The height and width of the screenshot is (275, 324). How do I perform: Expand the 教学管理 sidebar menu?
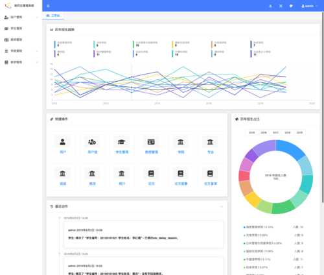pyautogui.click(x=21, y=62)
